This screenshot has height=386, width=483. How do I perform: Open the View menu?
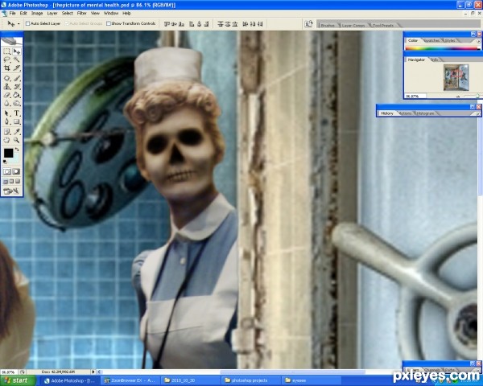(x=95, y=13)
